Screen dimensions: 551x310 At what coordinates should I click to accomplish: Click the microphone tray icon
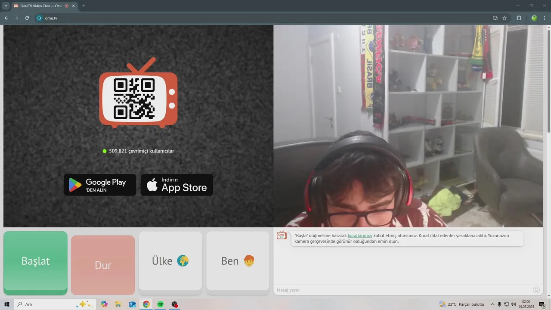499,304
